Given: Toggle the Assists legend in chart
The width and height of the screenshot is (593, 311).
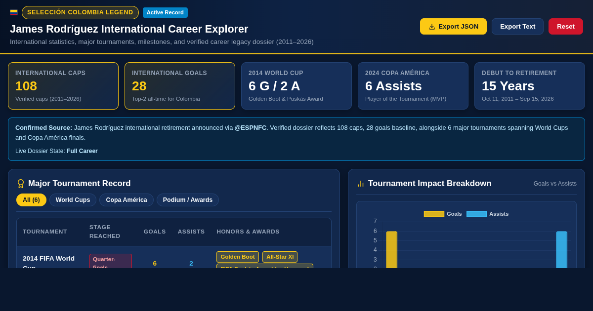Looking at the screenshot, I should point(488,214).
